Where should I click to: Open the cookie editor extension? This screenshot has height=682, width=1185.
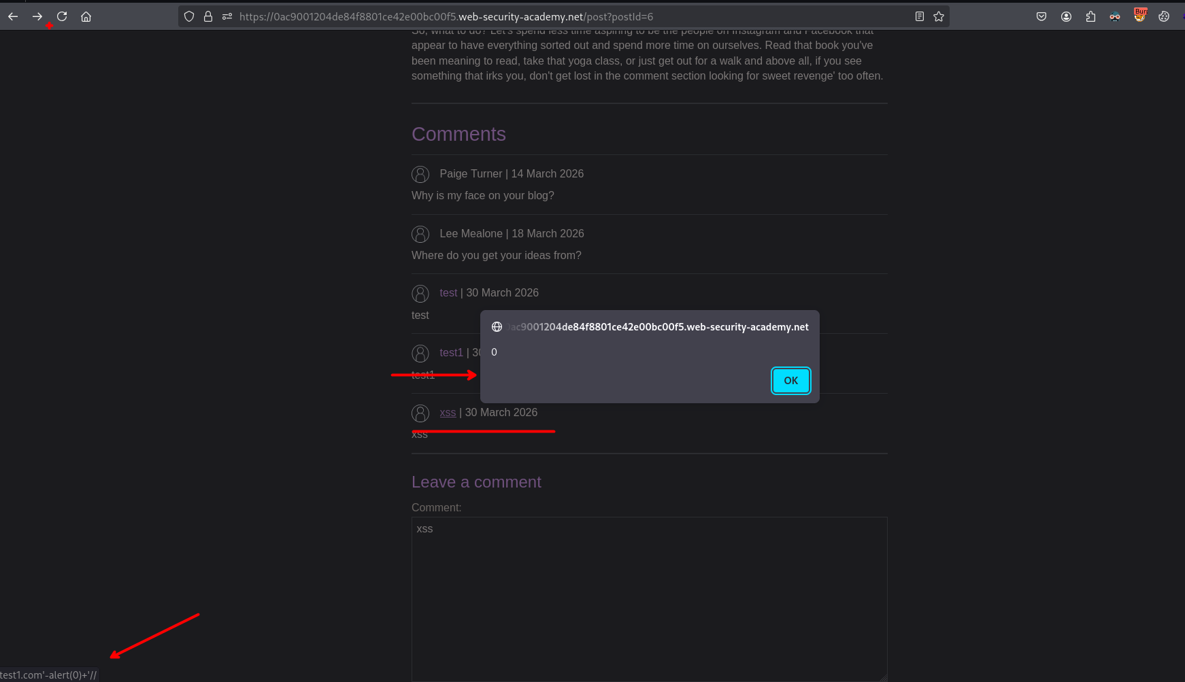click(x=1164, y=16)
